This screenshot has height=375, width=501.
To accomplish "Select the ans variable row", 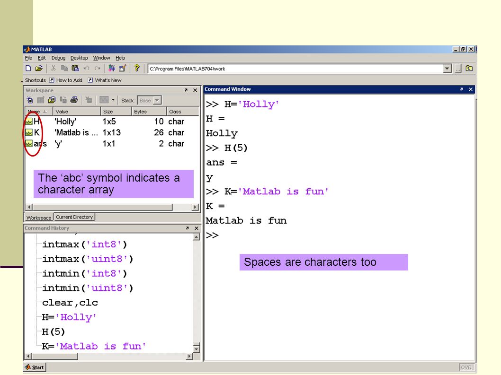I will 112,144.
